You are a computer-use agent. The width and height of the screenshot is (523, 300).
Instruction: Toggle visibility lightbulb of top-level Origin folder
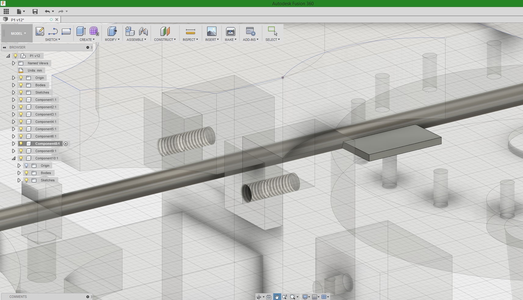coord(21,78)
